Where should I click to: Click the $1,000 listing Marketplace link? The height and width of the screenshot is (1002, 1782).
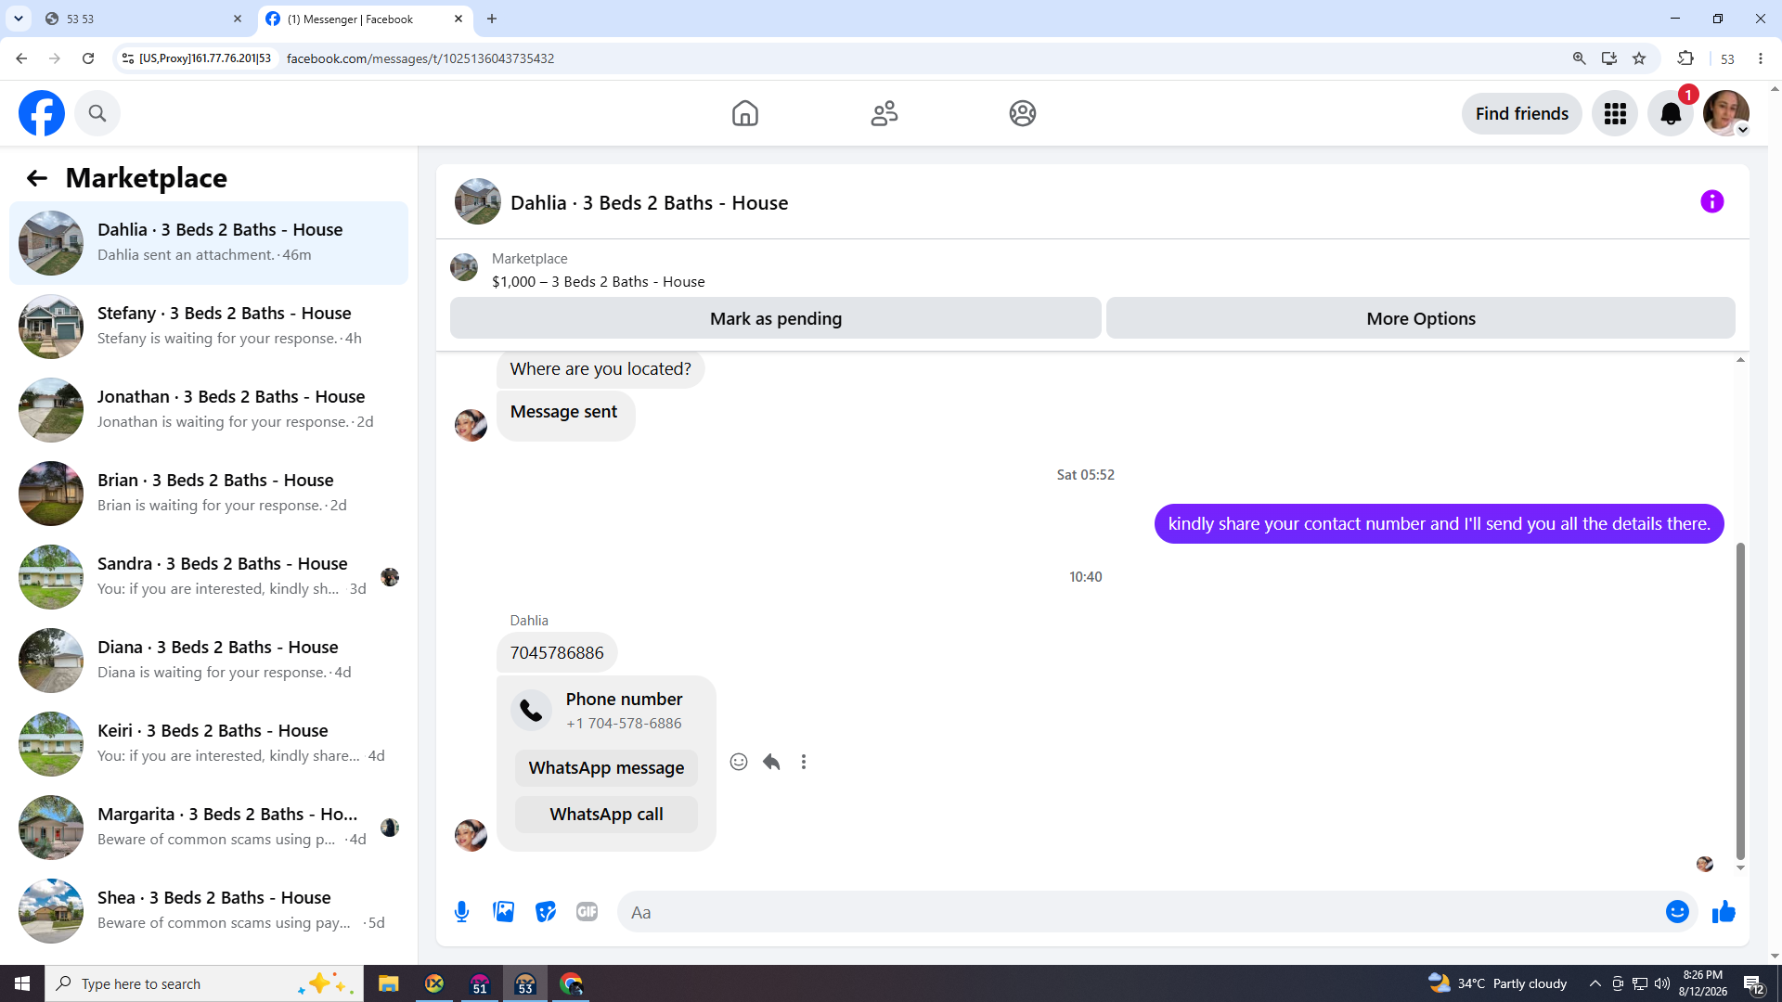598,281
